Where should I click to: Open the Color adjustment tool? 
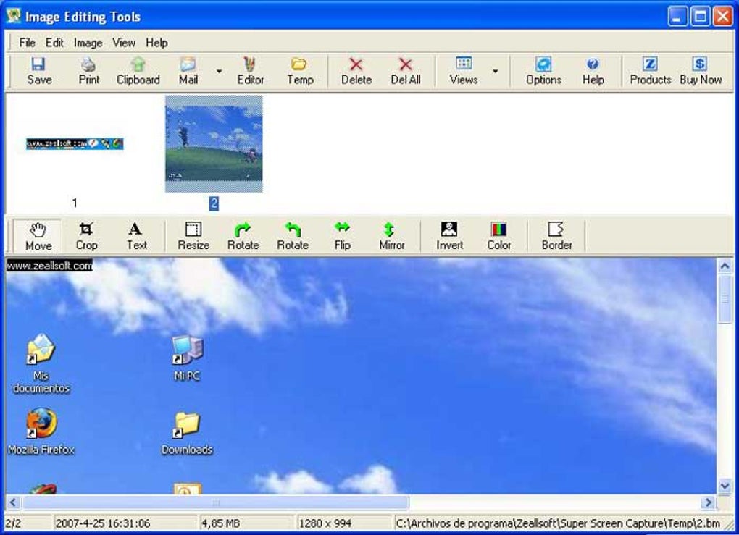499,235
